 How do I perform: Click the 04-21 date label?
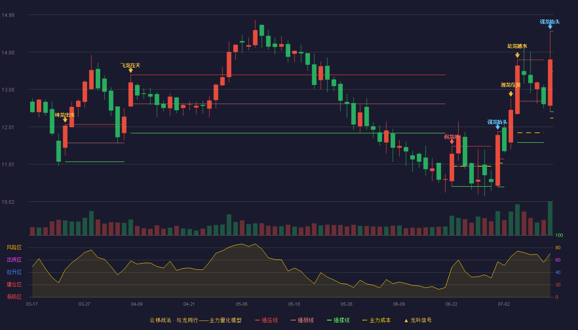point(189,304)
